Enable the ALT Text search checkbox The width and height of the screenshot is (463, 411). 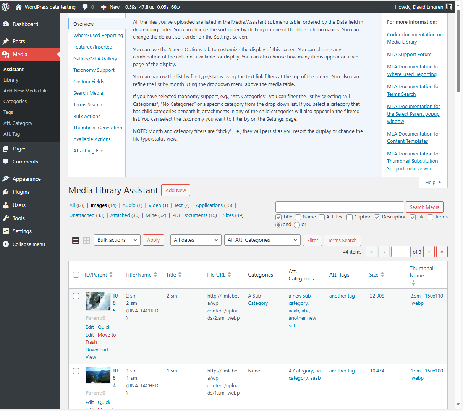click(321, 217)
